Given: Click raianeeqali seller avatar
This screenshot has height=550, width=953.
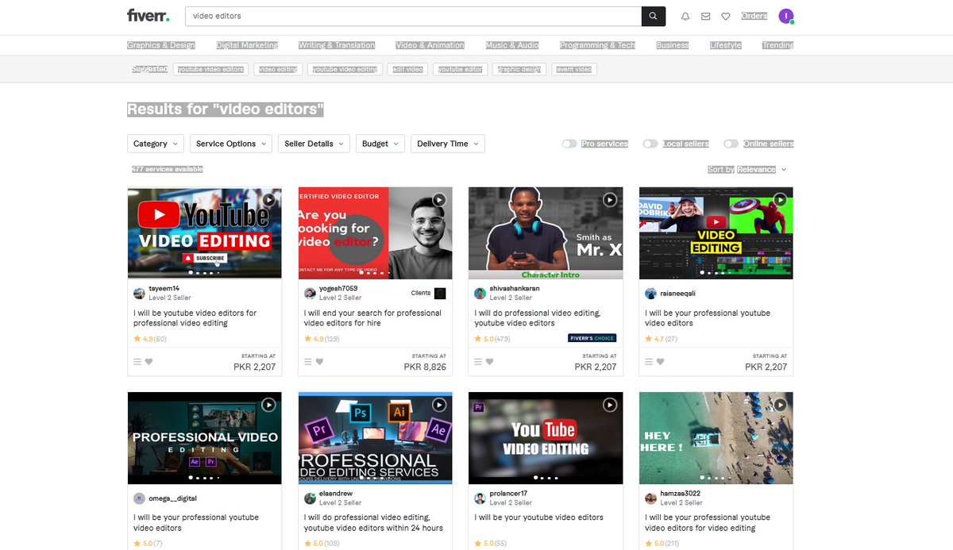Looking at the screenshot, I should pos(650,294).
